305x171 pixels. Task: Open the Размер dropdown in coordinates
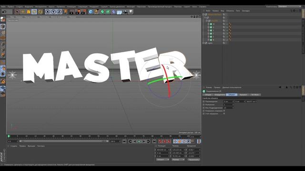coord(178,160)
